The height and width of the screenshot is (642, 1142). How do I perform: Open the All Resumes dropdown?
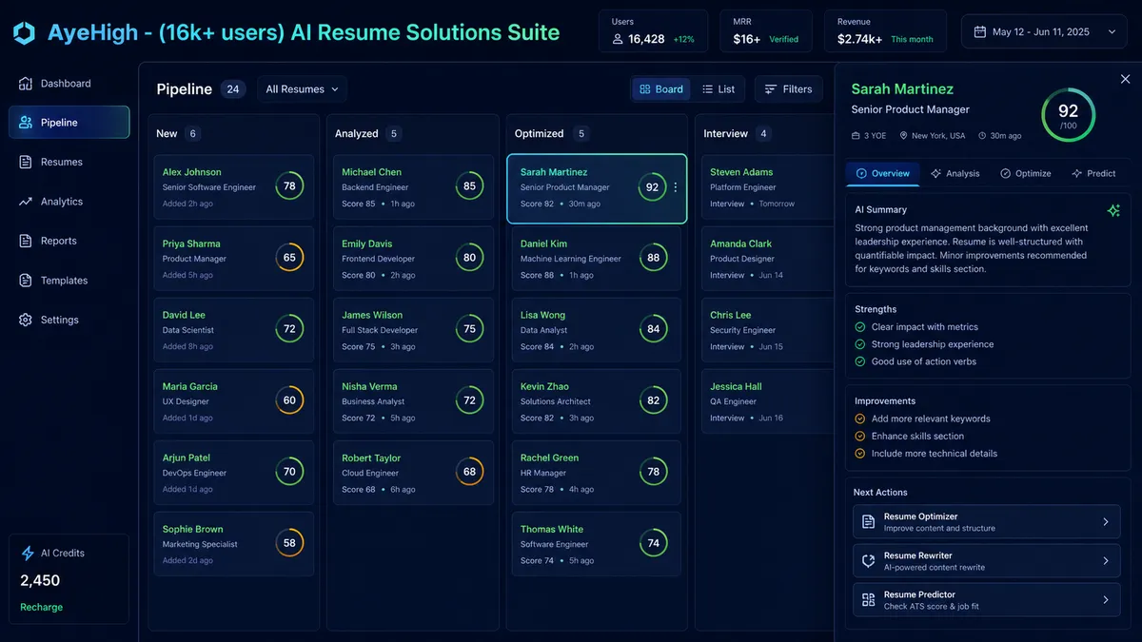(x=302, y=89)
